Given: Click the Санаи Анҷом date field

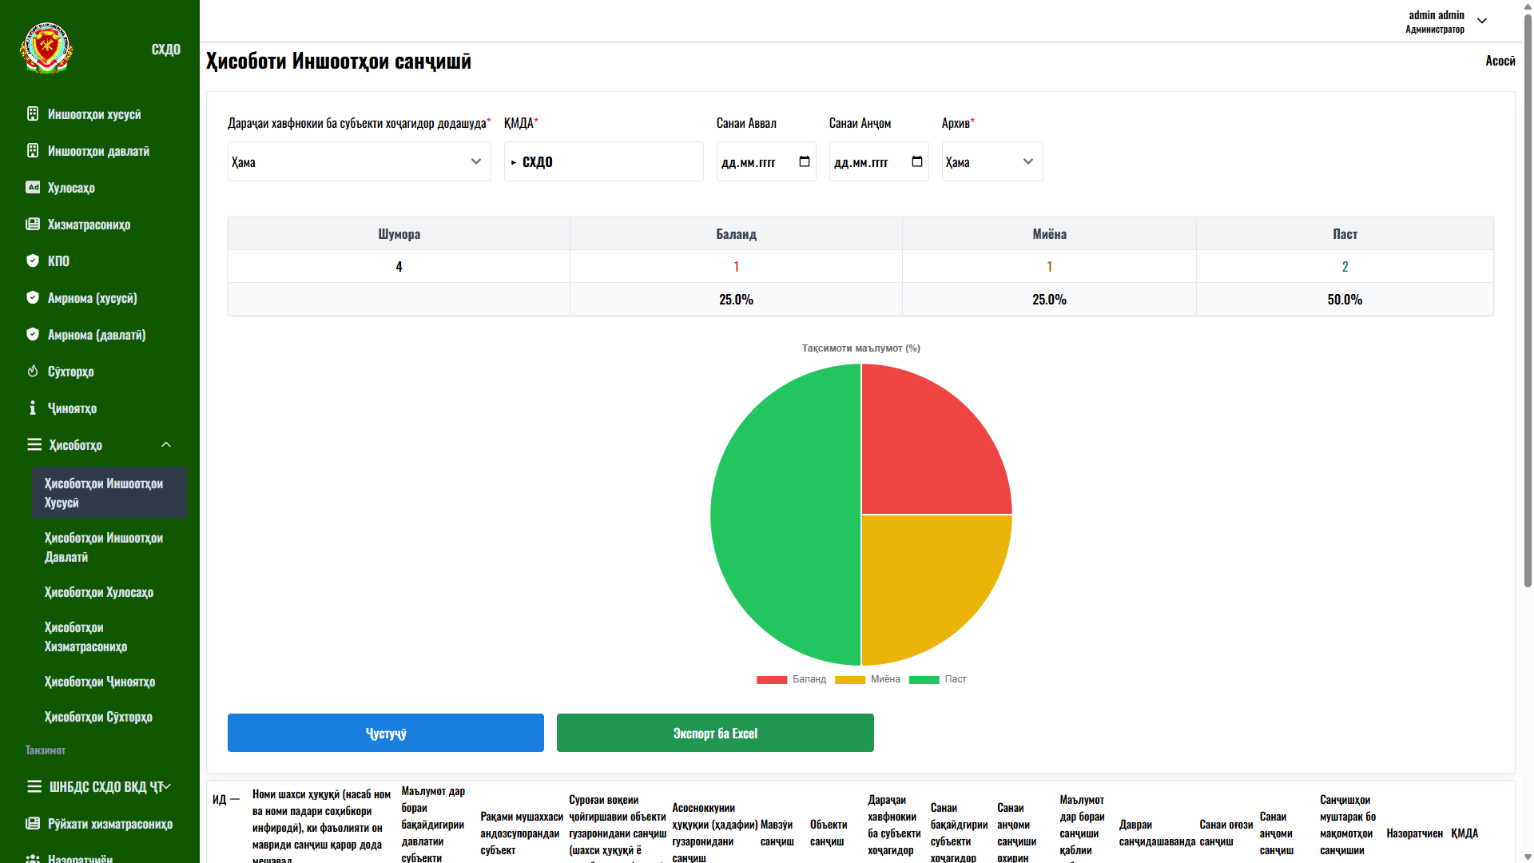Looking at the screenshot, I should pyautogui.click(x=879, y=161).
